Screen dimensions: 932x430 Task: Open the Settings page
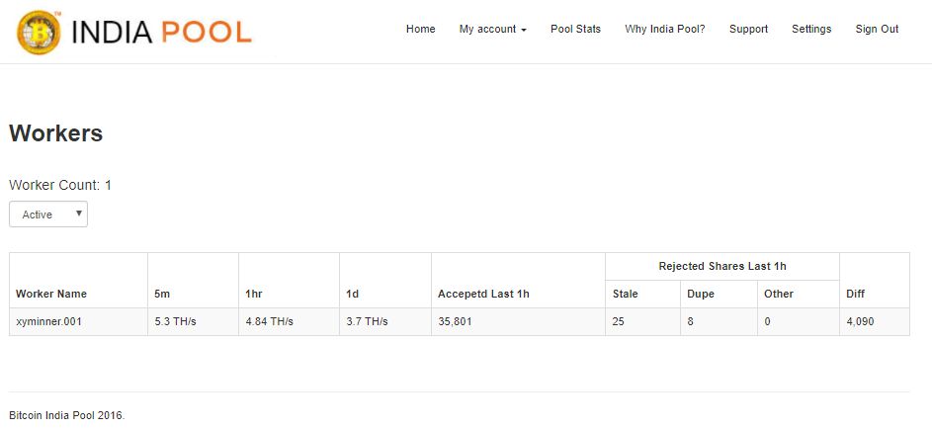(811, 29)
